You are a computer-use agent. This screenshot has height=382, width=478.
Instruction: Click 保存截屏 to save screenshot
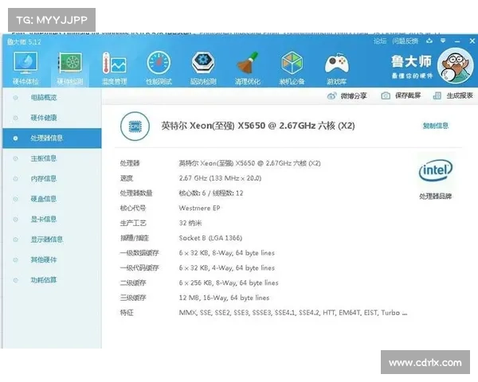(401, 95)
